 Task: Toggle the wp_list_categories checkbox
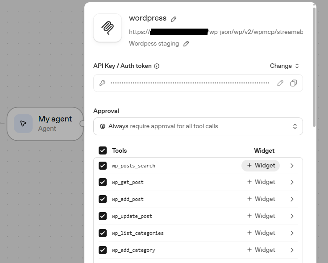point(103,233)
